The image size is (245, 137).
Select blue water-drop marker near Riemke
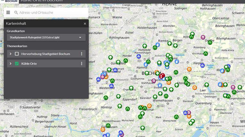coord(158,45)
